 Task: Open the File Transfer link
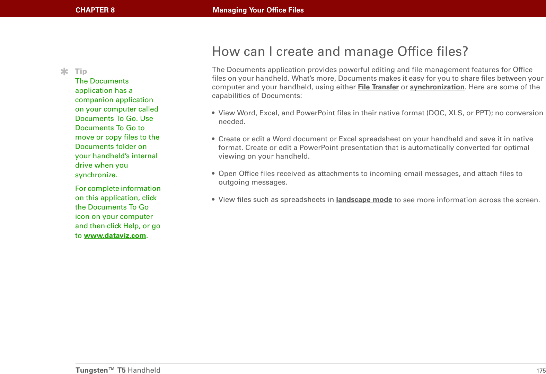click(x=378, y=87)
